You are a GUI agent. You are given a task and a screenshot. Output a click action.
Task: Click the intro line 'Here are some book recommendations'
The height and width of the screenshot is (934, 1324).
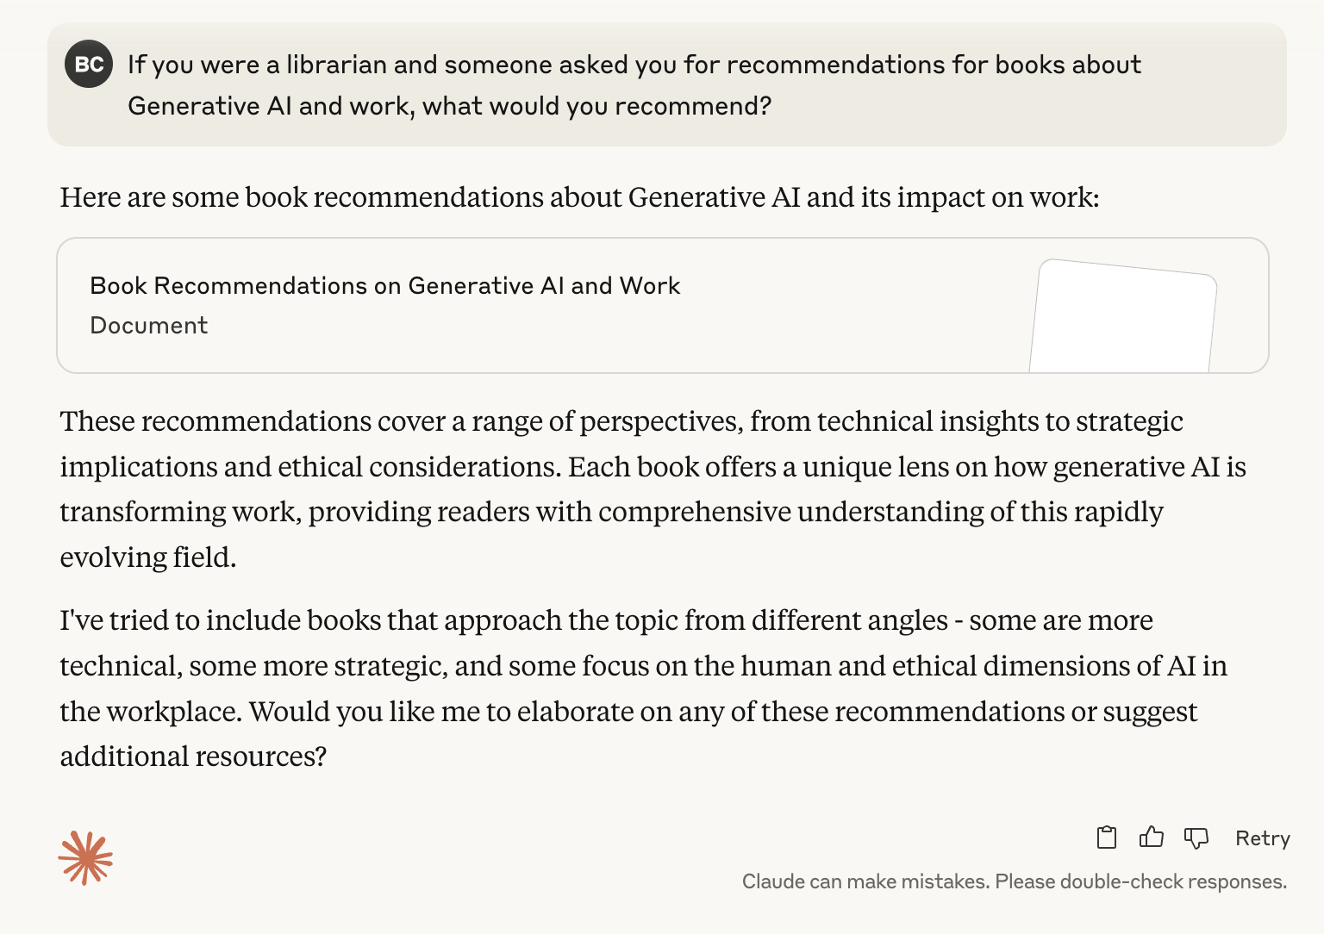[579, 197]
